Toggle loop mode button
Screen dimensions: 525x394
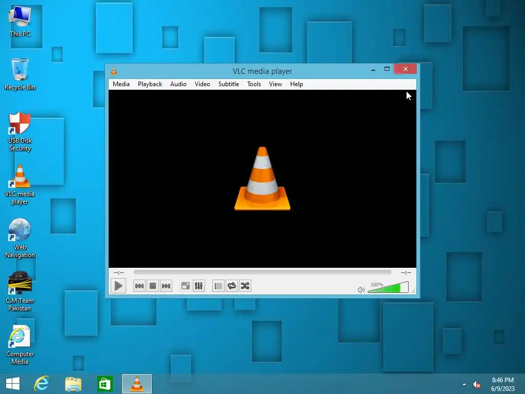(232, 286)
